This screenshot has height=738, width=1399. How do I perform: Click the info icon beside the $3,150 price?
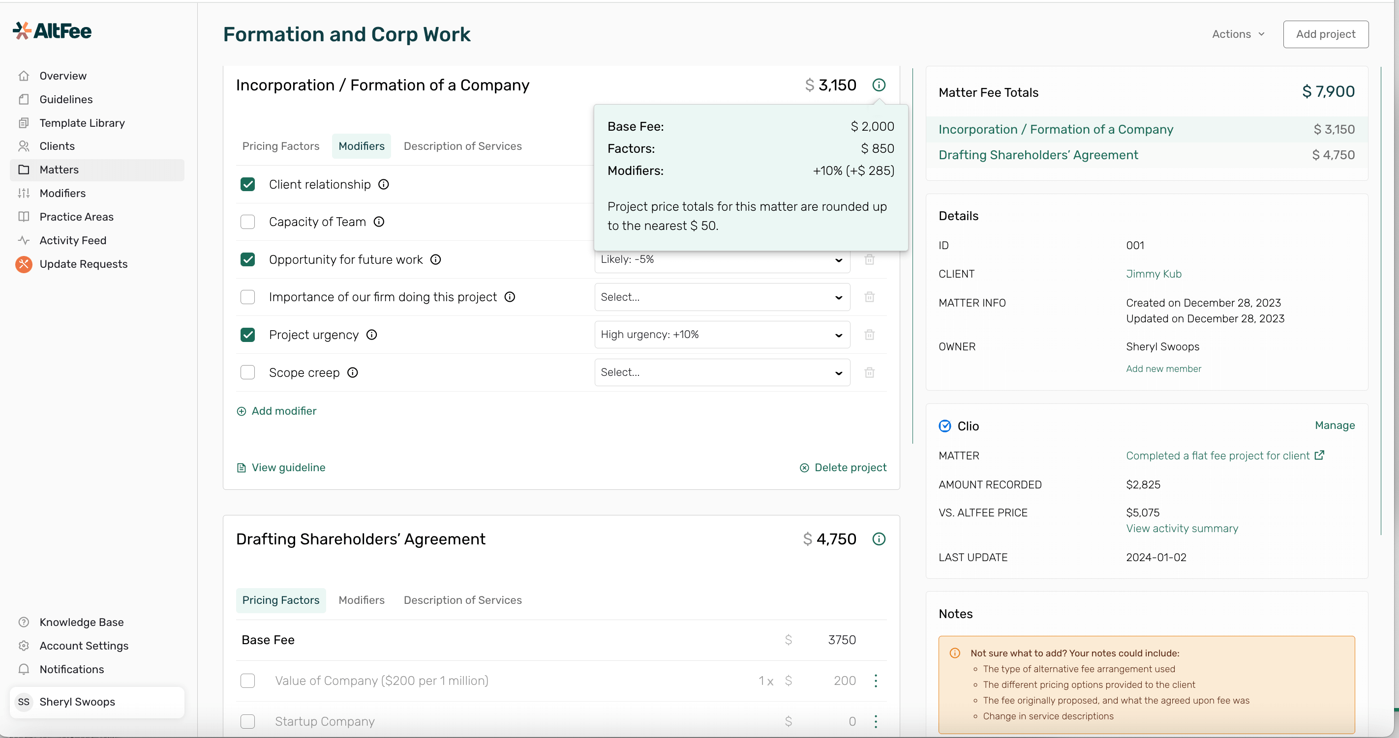point(879,85)
